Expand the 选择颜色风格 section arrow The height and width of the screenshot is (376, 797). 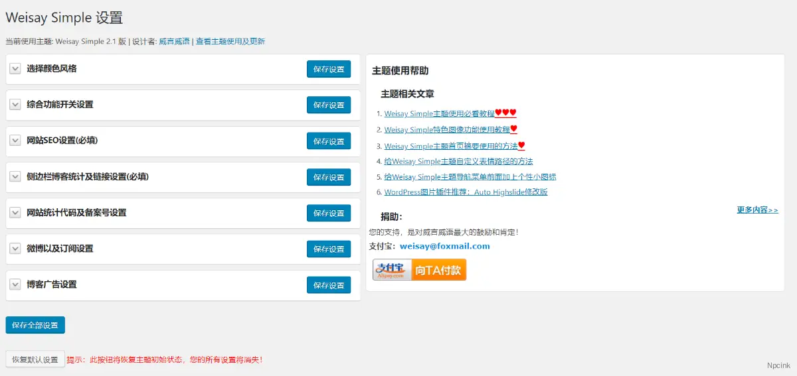tap(16, 69)
